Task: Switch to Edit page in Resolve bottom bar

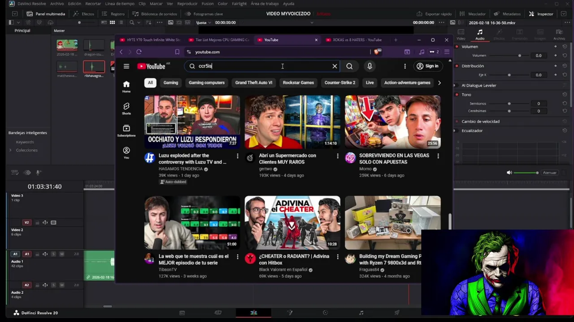Action: [x=253, y=313]
